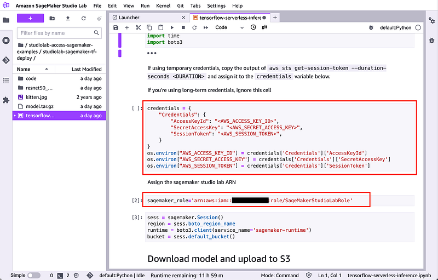Upload files using the upload arrow icon
The width and height of the screenshot is (438, 280).
pyautogui.click(x=67, y=18)
